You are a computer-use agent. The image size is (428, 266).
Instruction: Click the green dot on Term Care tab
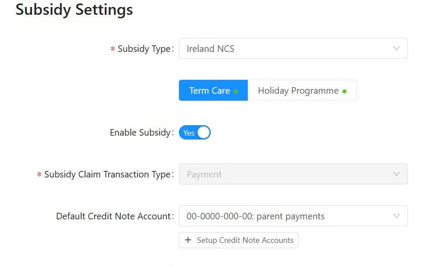236,91
